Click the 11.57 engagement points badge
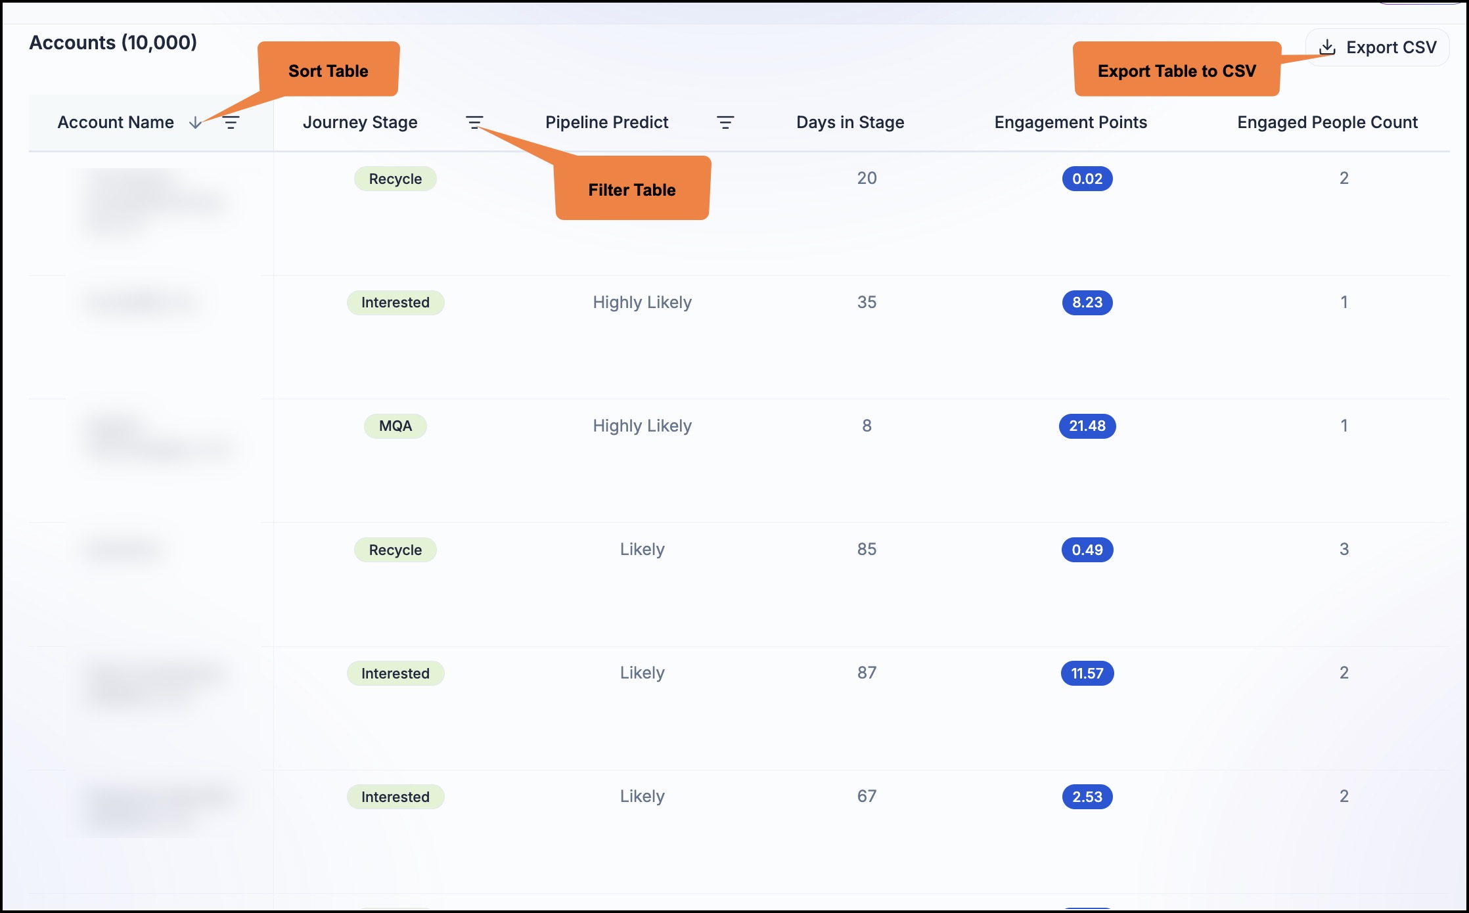The width and height of the screenshot is (1469, 913). [x=1087, y=673]
